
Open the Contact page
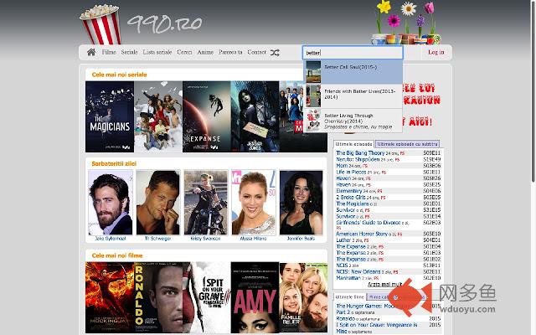[256, 52]
